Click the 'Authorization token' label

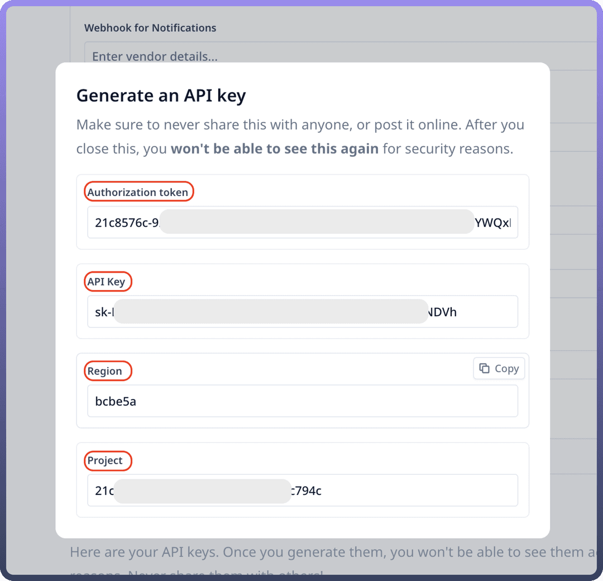click(138, 192)
